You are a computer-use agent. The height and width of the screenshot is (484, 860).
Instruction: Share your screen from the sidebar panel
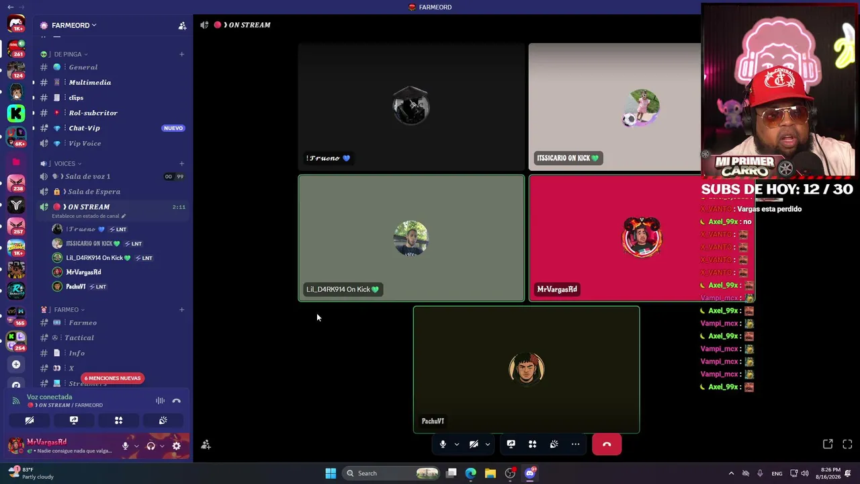(x=74, y=421)
